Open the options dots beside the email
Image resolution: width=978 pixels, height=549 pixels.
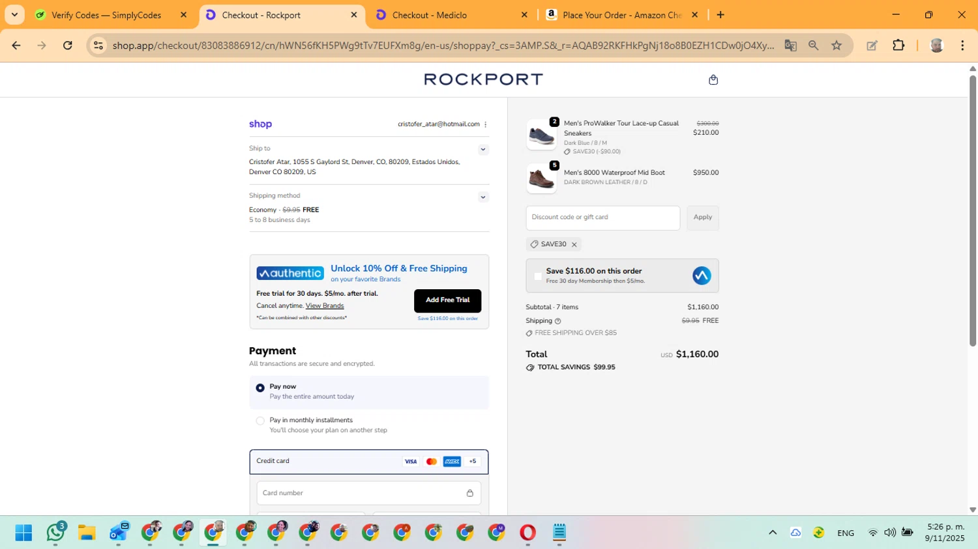click(486, 124)
